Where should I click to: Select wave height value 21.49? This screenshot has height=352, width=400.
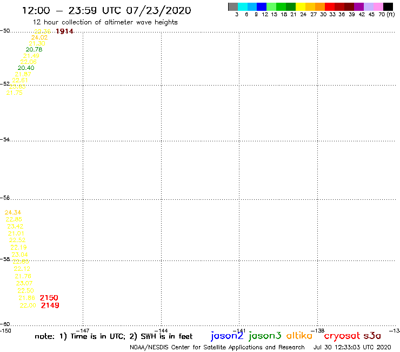point(31,56)
